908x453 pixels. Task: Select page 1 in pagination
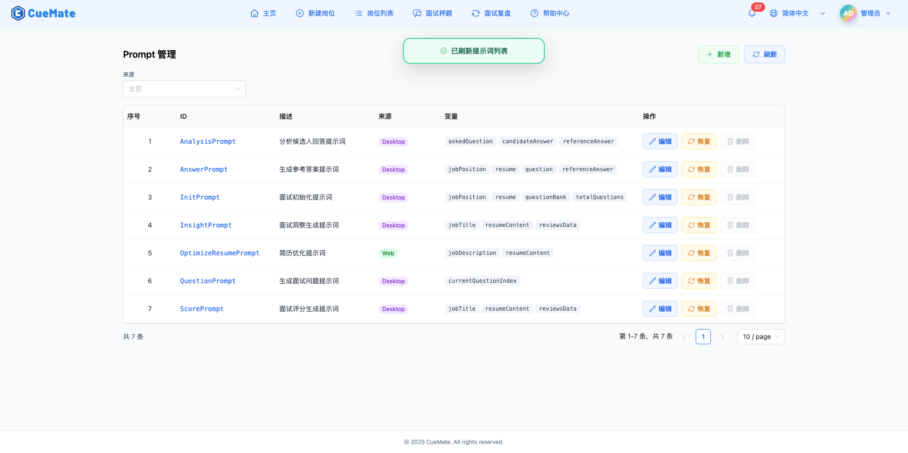pyautogui.click(x=703, y=337)
